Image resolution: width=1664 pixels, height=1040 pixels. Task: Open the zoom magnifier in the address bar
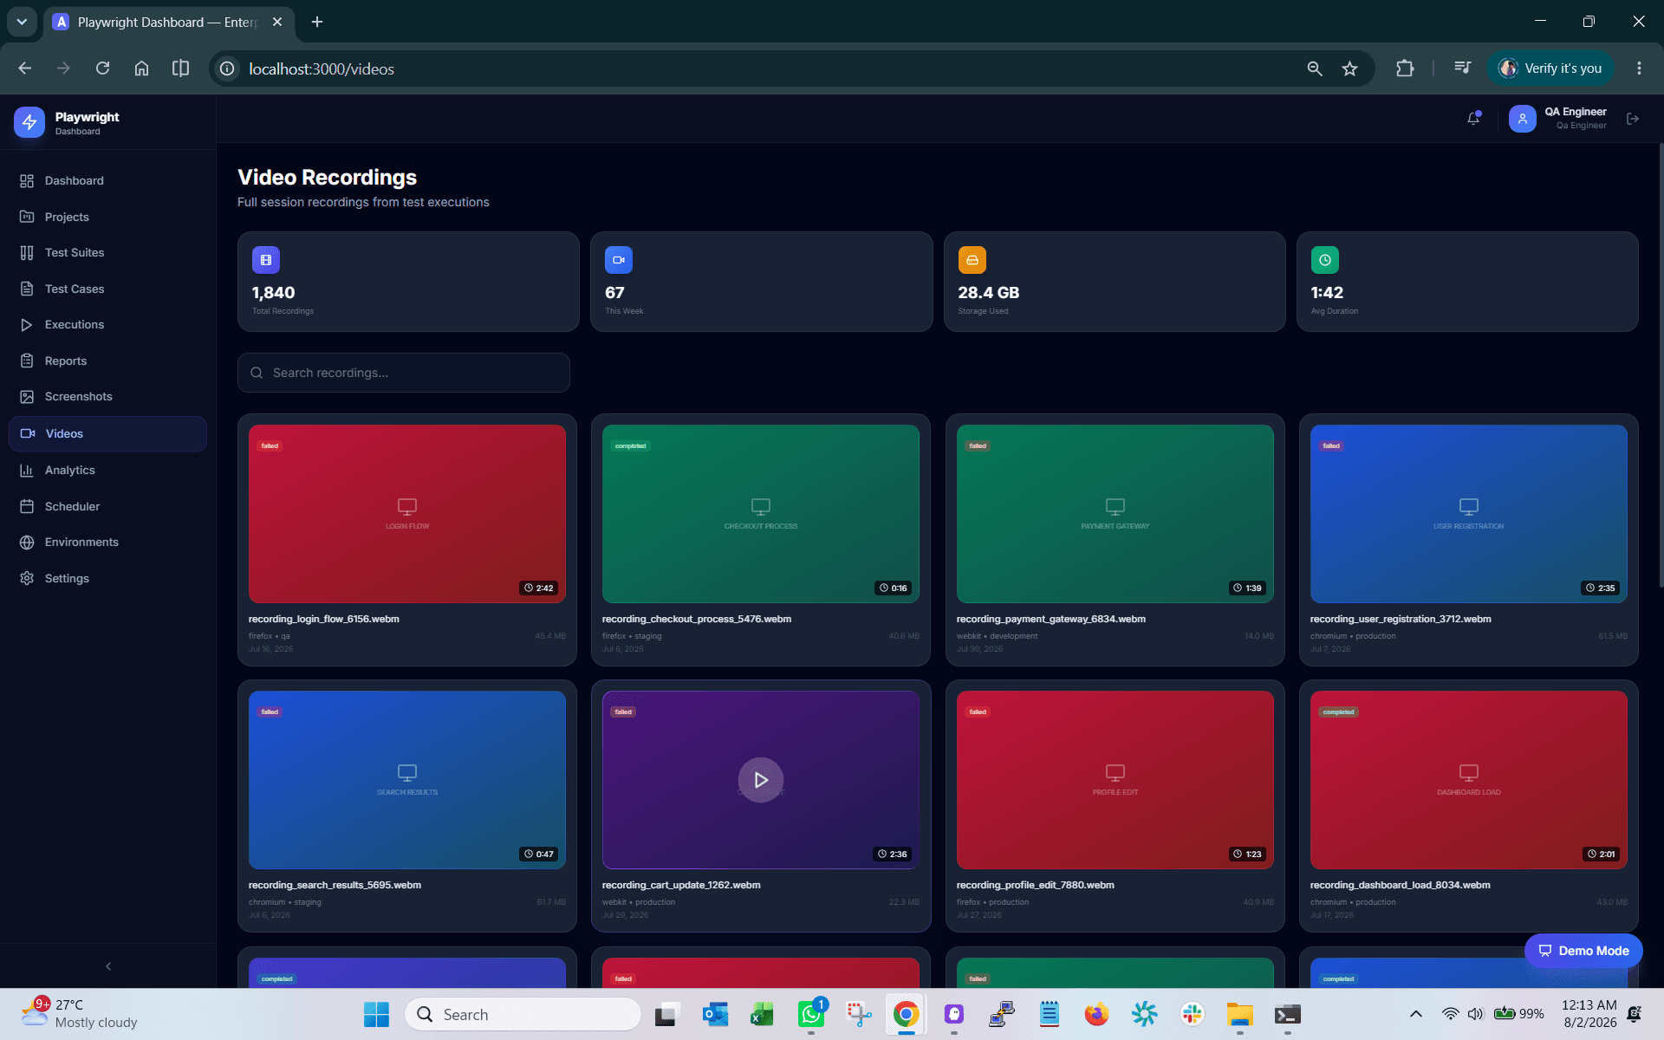[x=1315, y=68]
